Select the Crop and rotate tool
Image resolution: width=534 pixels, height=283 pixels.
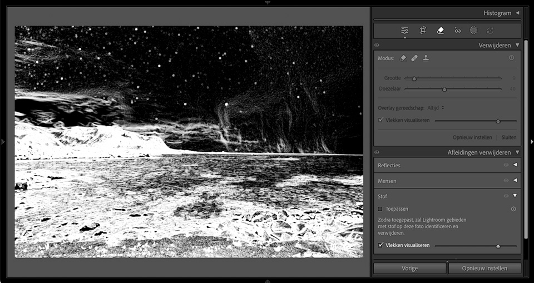(x=423, y=31)
